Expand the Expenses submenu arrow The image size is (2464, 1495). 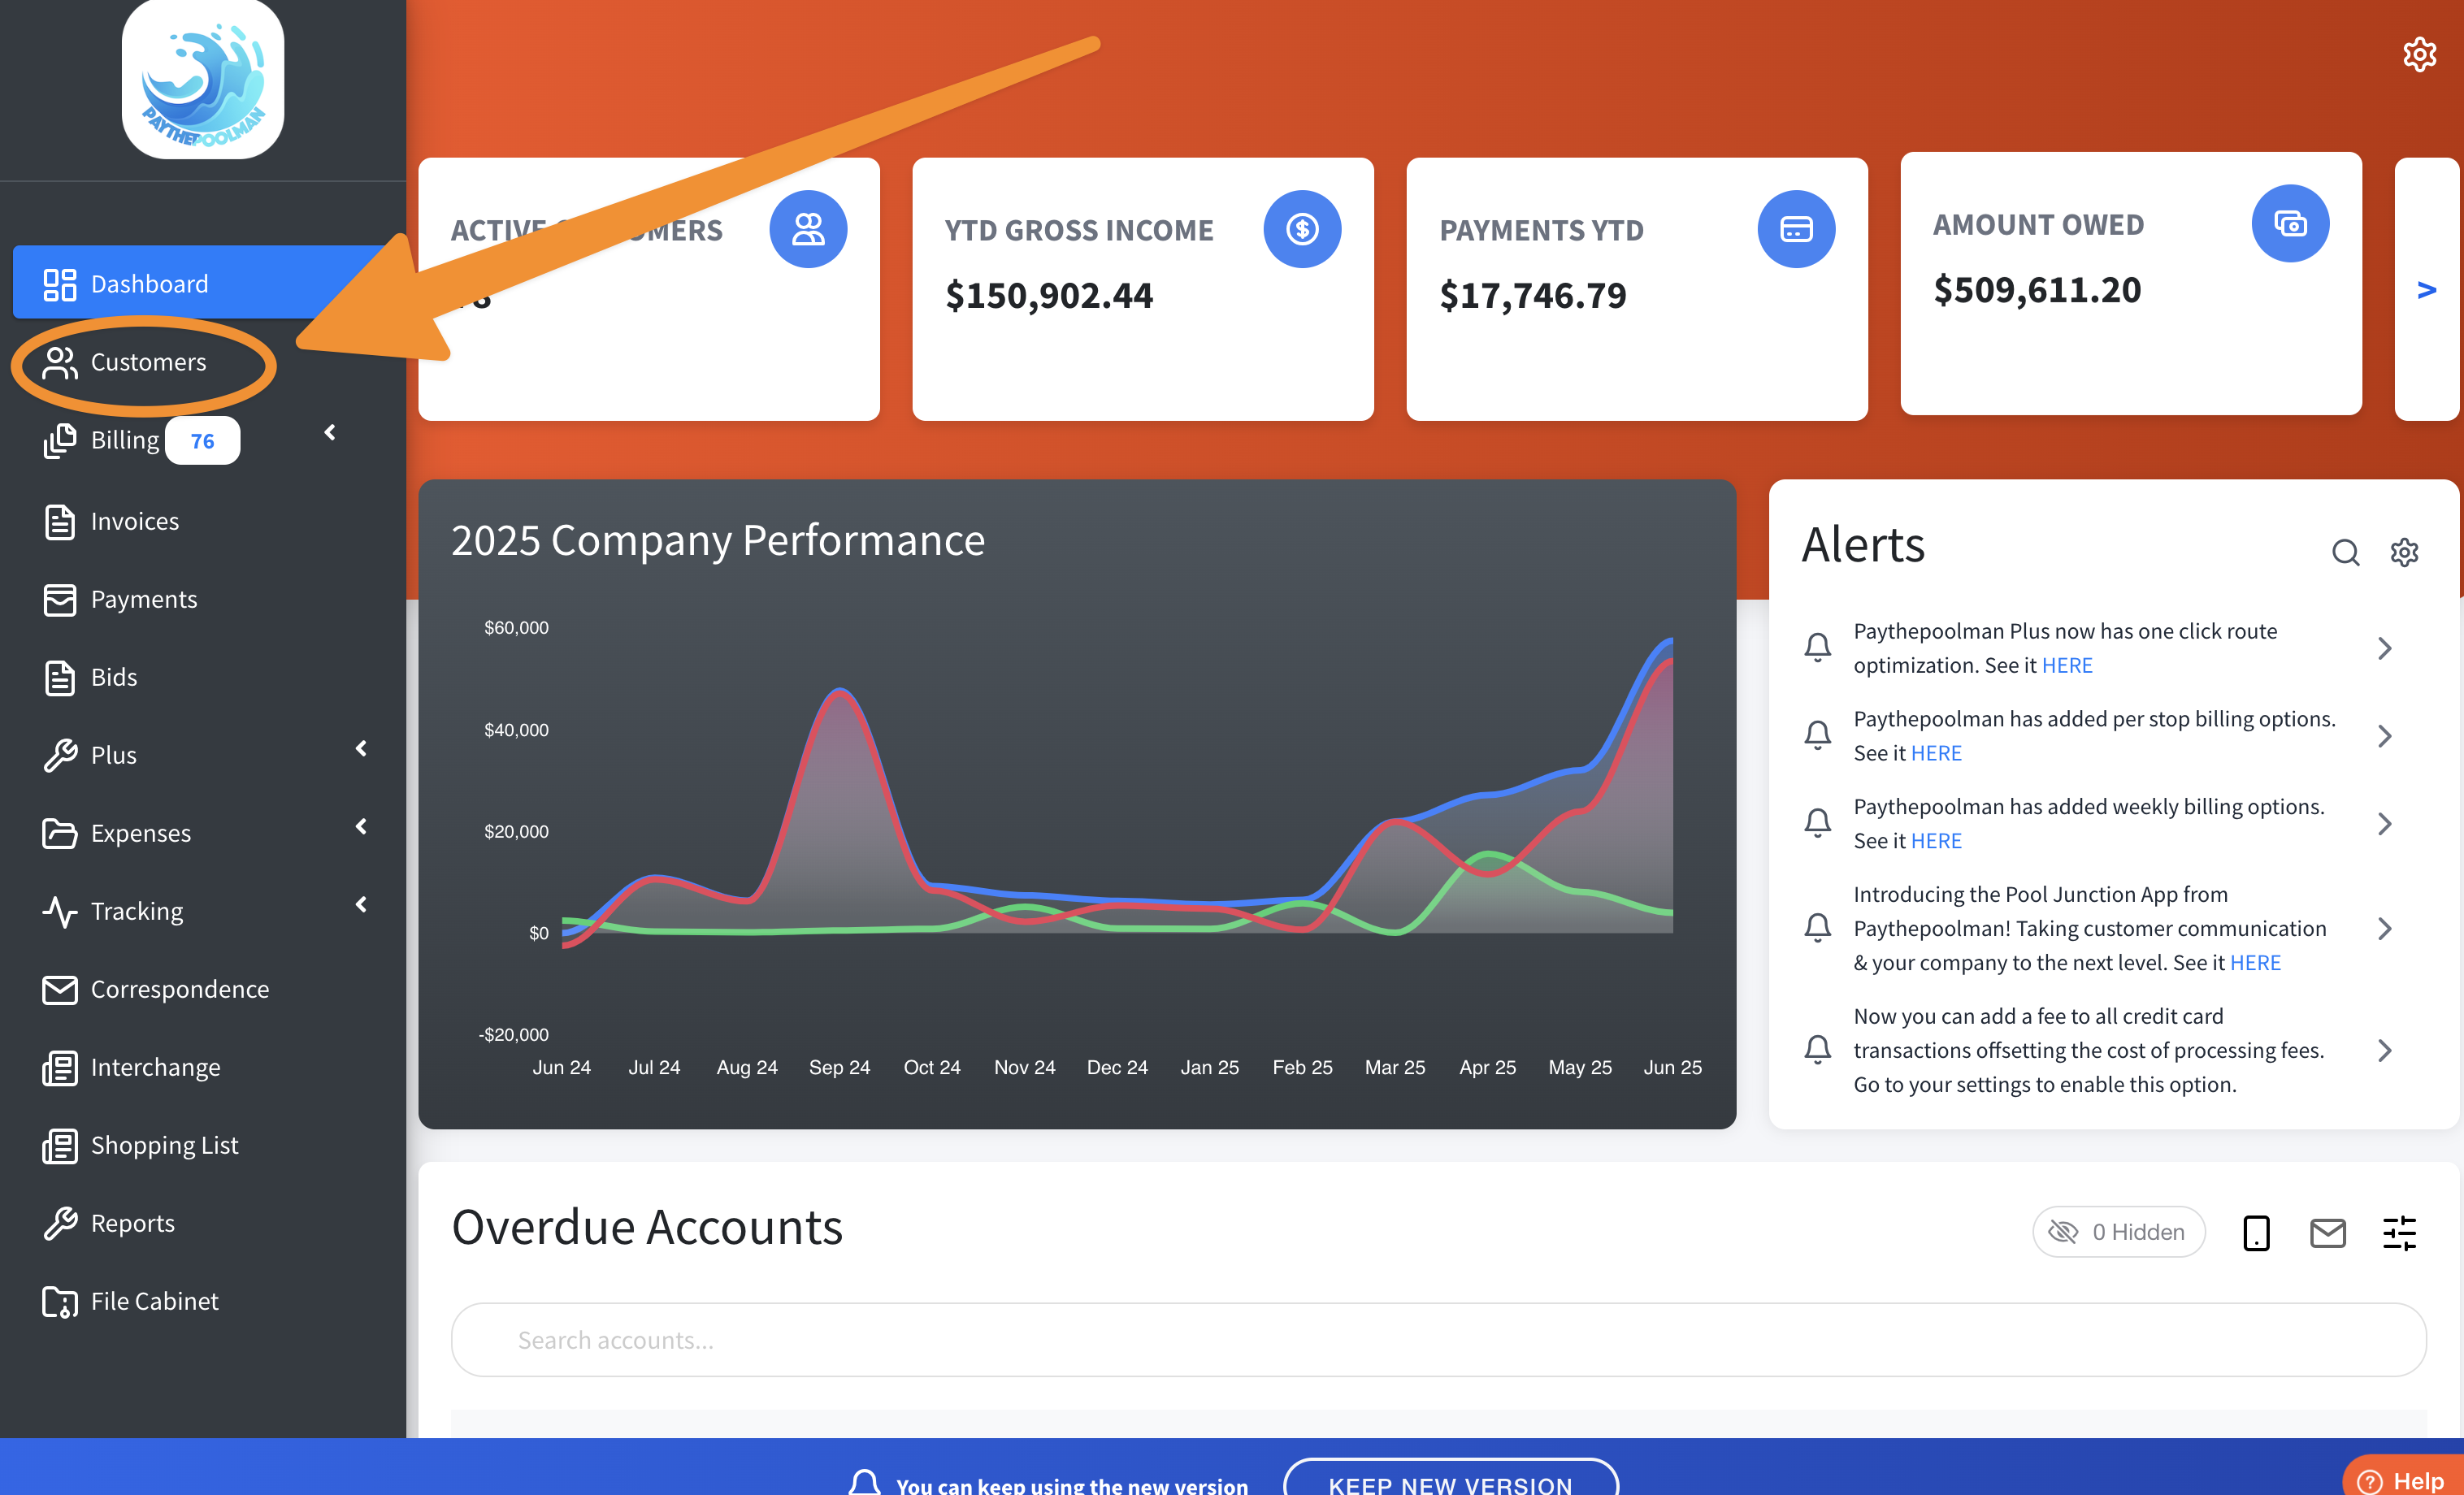pyautogui.click(x=361, y=826)
